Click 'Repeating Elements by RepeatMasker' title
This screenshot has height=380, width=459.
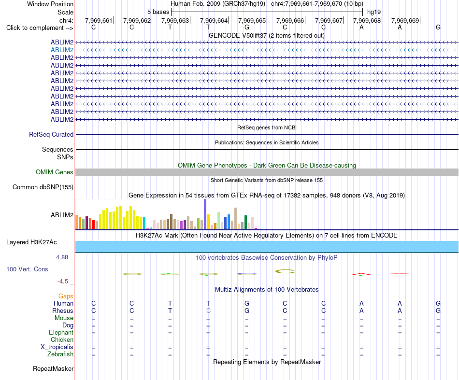click(267, 362)
